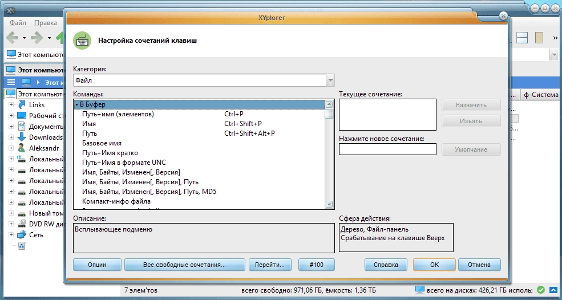Click the Опции button
Viewport: 562px width, 300px height.
pos(97,265)
